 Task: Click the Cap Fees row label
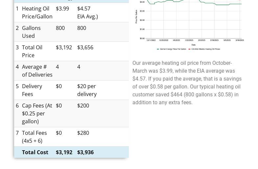37,113
